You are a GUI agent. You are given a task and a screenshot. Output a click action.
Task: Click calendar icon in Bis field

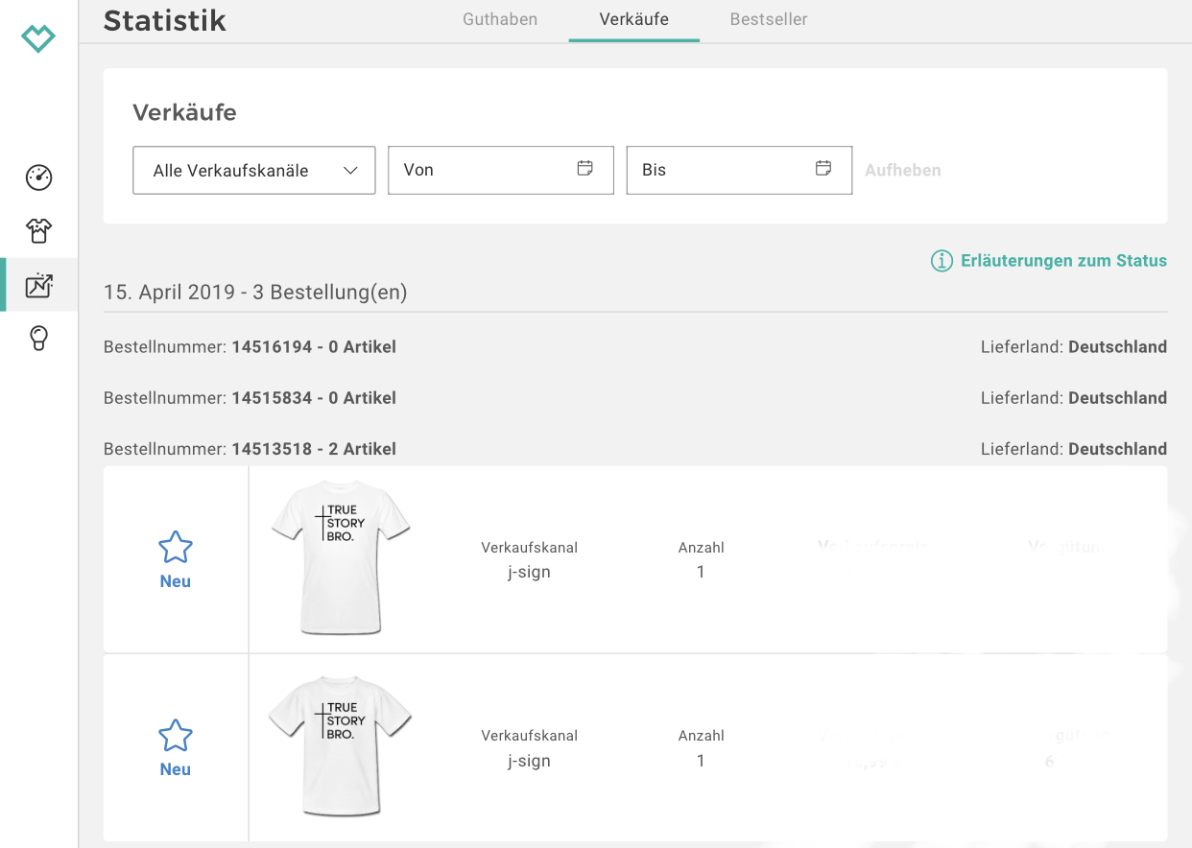[822, 169]
